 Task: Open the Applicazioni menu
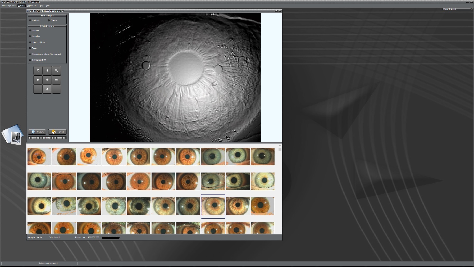(x=32, y=6)
